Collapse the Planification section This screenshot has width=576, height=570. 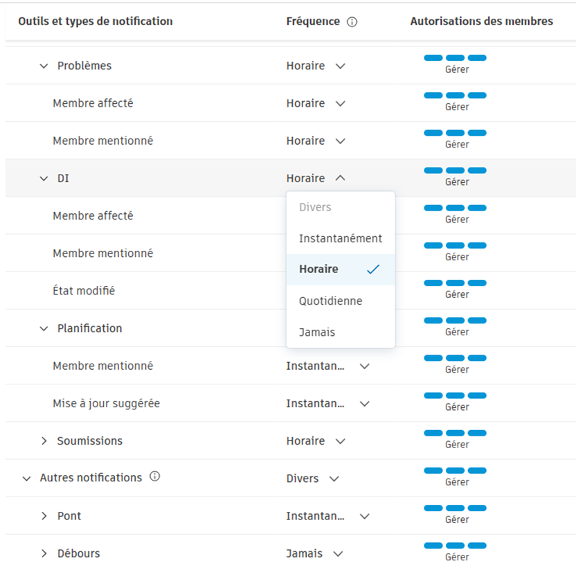coord(44,328)
